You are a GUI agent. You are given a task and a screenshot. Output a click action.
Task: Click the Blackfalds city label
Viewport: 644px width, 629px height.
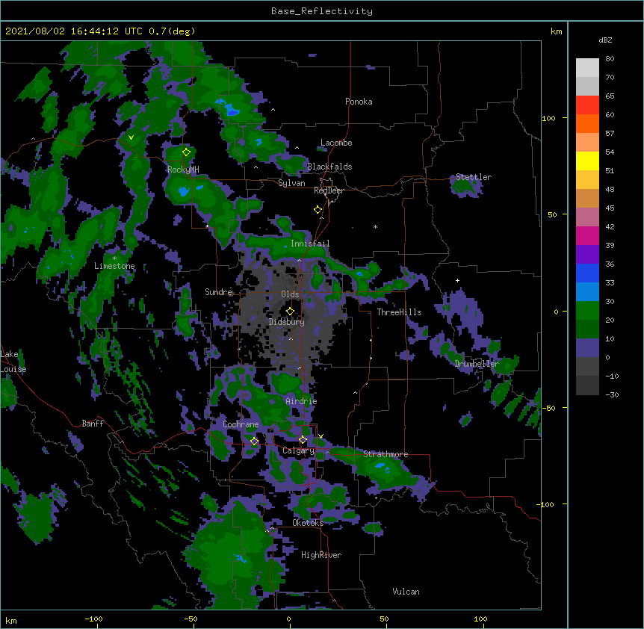(x=329, y=167)
